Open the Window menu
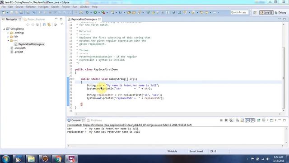This screenshot has width=289, height=163. click(84, 7)
